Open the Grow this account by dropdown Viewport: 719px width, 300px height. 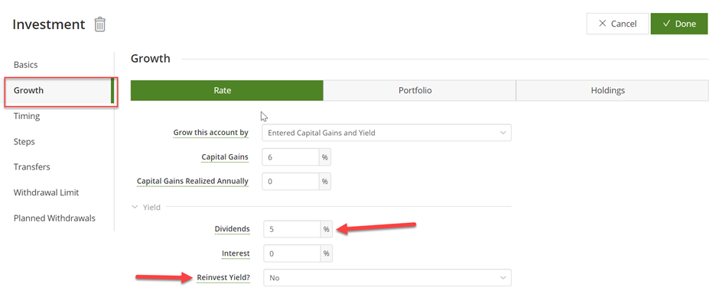click(386, 133)
